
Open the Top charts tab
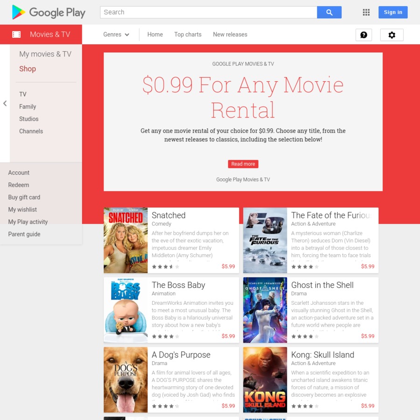point(188,35)
